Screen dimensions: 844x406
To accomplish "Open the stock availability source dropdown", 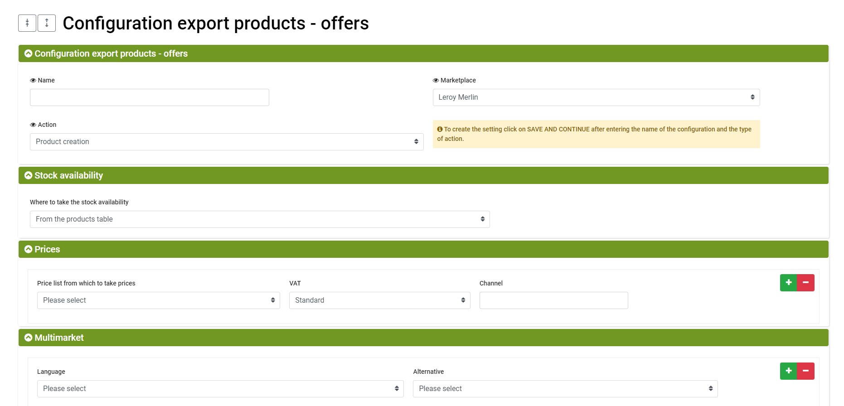I will (x=260, y=219).
